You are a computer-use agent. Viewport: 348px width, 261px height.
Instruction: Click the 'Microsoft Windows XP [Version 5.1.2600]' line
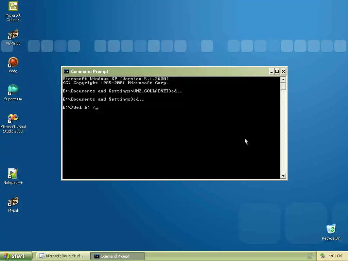pos(116,79)
